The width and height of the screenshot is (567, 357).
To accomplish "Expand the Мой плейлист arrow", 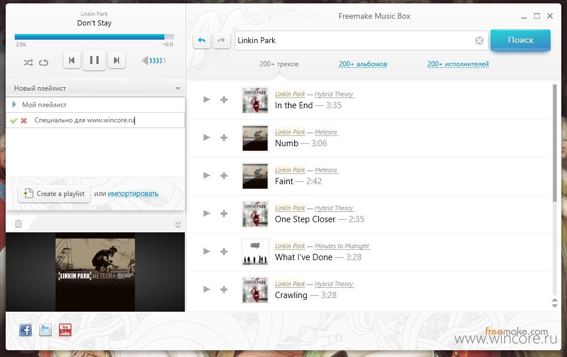I will [14, 104].
